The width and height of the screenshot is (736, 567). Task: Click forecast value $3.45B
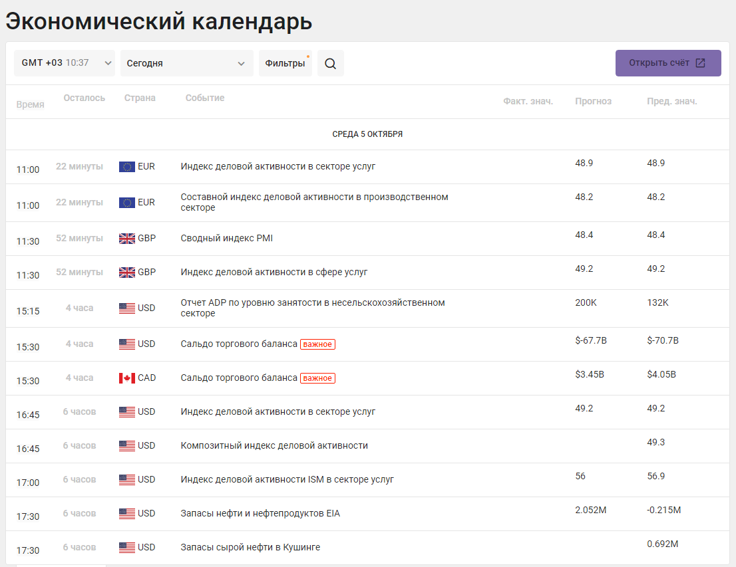[590, 375]
